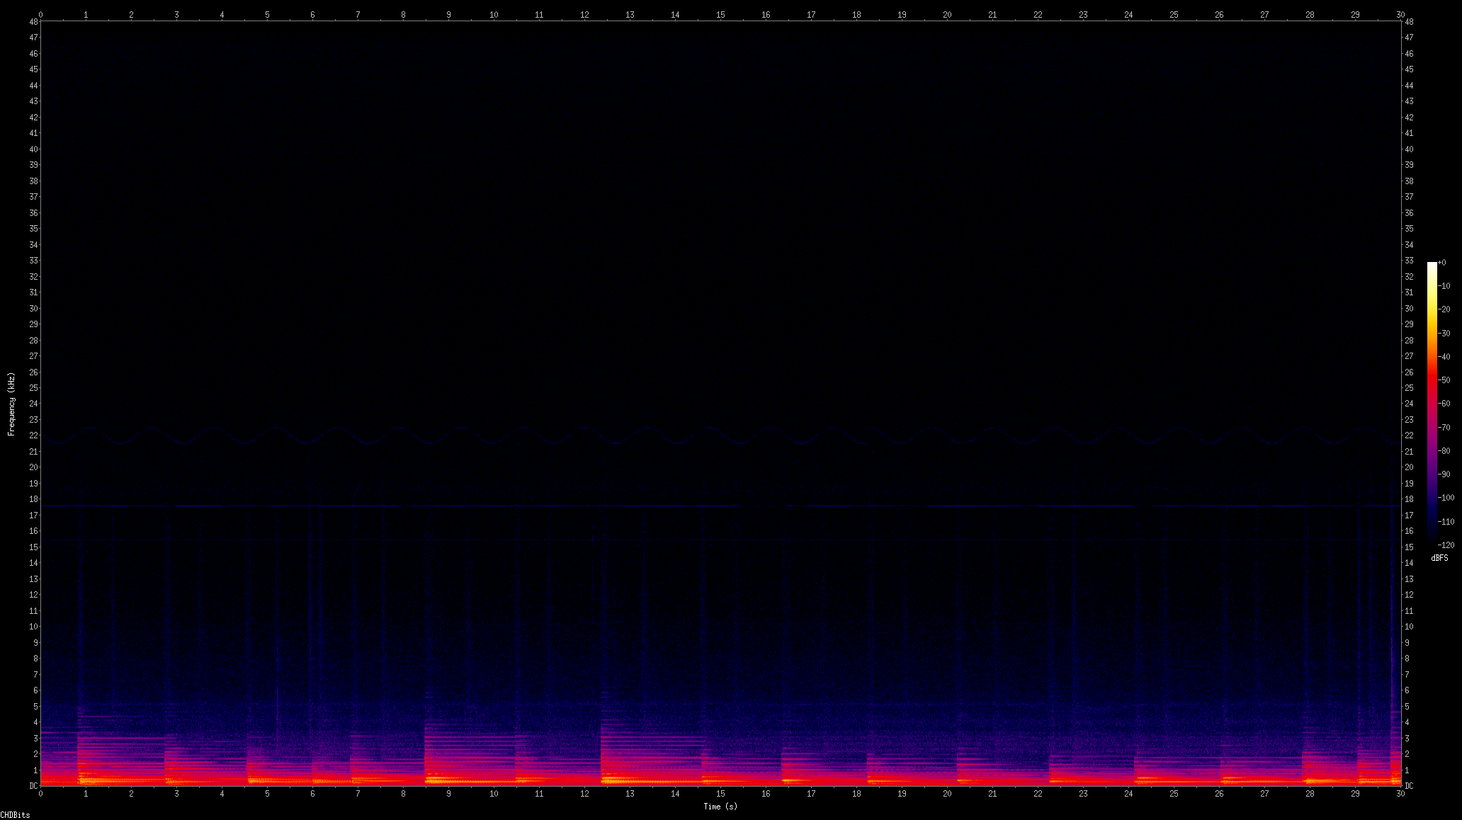This screenshot has width=1462, height=820.
Task: Click the 48 kHz label on left frequency axis
Action: tap(33, 22)
